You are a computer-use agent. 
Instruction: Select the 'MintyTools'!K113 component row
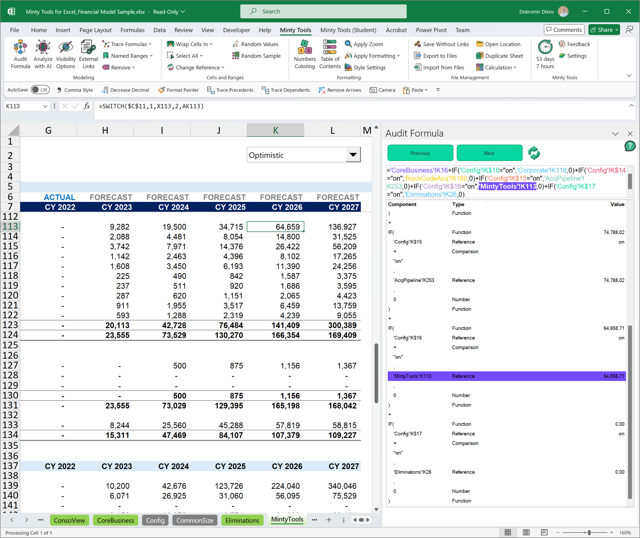tap(507, 376)
